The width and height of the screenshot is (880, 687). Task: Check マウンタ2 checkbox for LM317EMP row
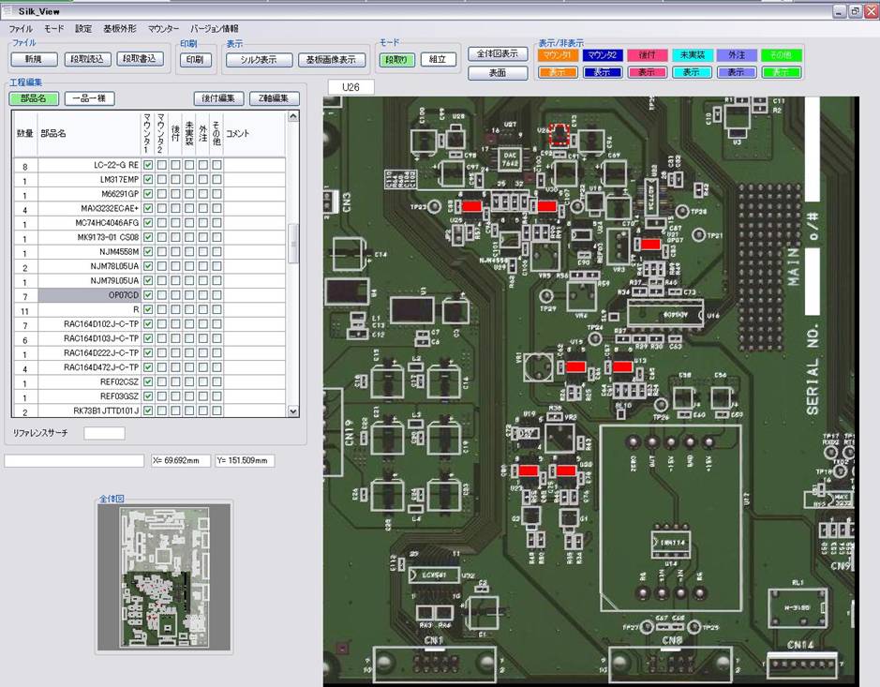pos(161,179)
